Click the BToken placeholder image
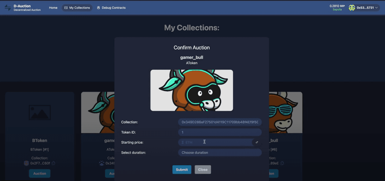 pyautogui.click(x=40, y=112)
